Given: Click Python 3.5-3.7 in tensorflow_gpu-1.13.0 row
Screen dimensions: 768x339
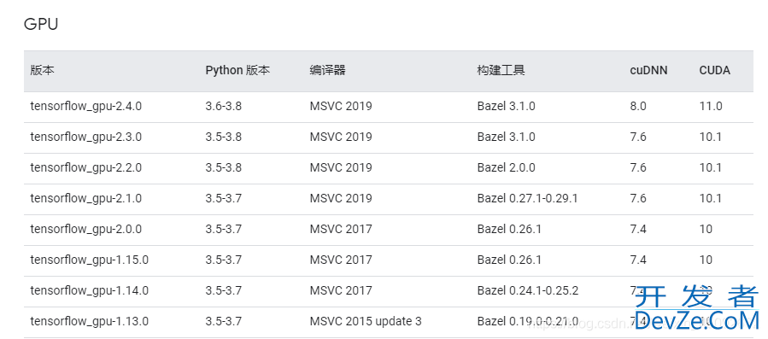Looking at the screenshot, I should tap(223, 322).
